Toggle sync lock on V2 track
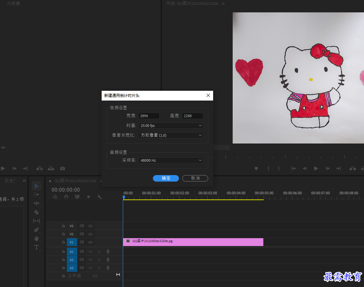Image resolution: width=364 pixels, height=287 pixels. 82,234
